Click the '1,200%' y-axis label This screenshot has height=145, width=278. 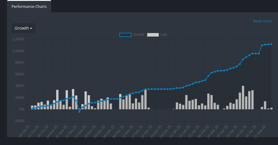pyautogui.click(x=18, y=39)
